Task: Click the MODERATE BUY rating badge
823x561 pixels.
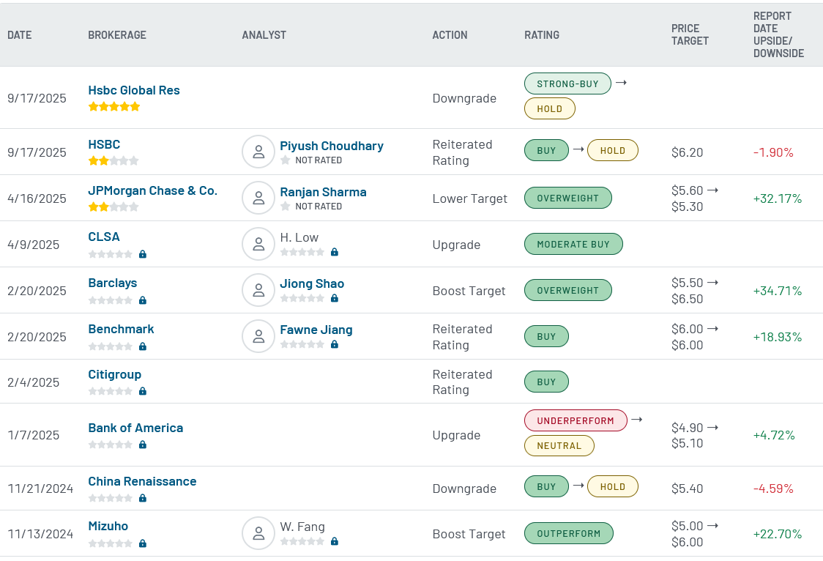Action: 573,244
